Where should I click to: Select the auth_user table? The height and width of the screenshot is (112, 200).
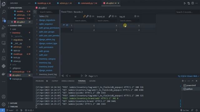pyautogui.click(x=43, y=55)
